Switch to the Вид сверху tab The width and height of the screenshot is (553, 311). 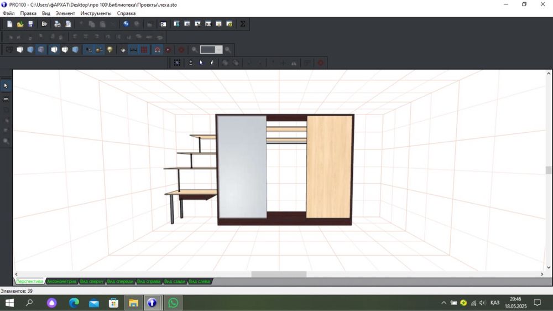pyautogui.click(x=92, y=281)
